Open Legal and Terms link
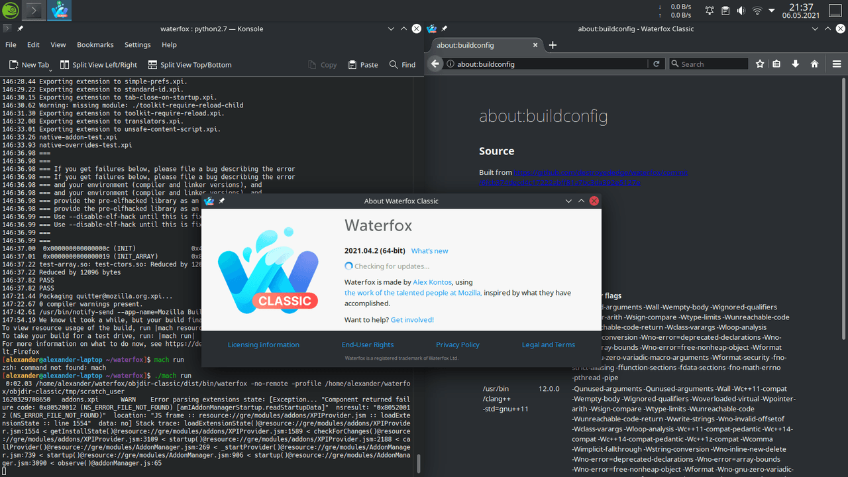The height and width of the screenshot is (477, 848). click(549, 344)
